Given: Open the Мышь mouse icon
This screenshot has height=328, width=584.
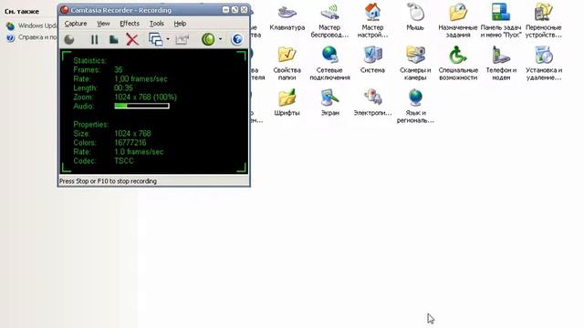Looking at the screenshot, I should tap(415, 17).
